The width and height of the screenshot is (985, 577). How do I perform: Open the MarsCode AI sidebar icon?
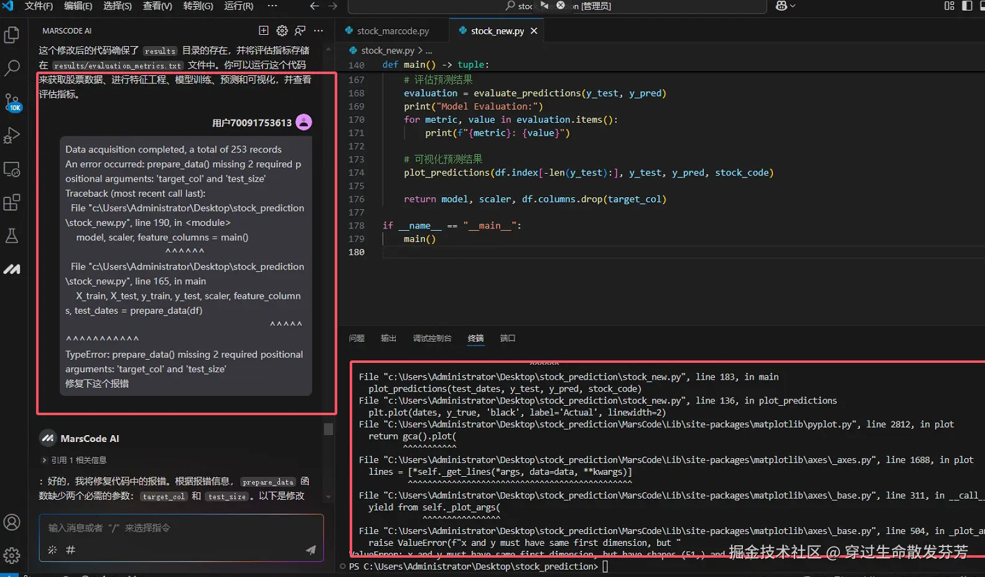tap(12, 270)
